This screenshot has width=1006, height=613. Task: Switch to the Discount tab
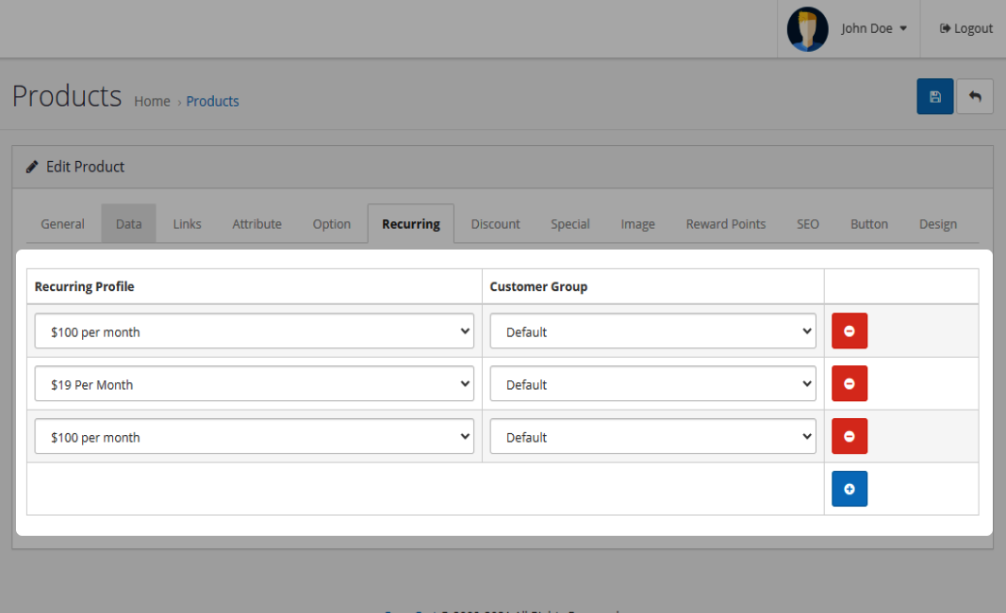(x=495, y=224)
